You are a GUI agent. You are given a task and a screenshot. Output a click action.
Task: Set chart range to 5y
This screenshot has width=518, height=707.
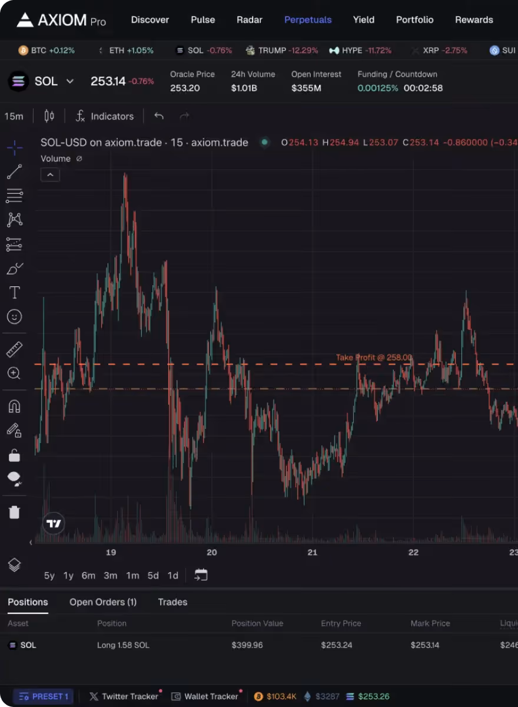click(x=49, y=576)
